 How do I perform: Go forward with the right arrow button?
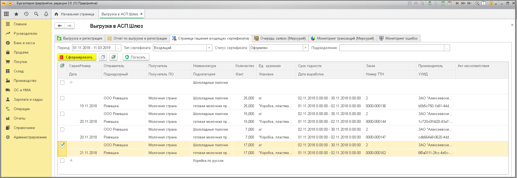(x=69, y=26)
